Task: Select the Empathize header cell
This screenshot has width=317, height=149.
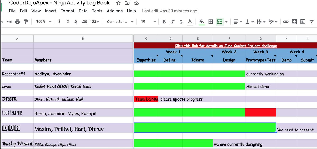Action: pyautogui.click(x=146, y=60)
